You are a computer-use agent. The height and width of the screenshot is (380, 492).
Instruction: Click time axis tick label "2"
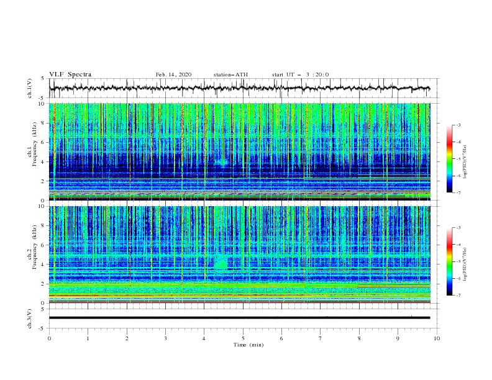point(127,338)
